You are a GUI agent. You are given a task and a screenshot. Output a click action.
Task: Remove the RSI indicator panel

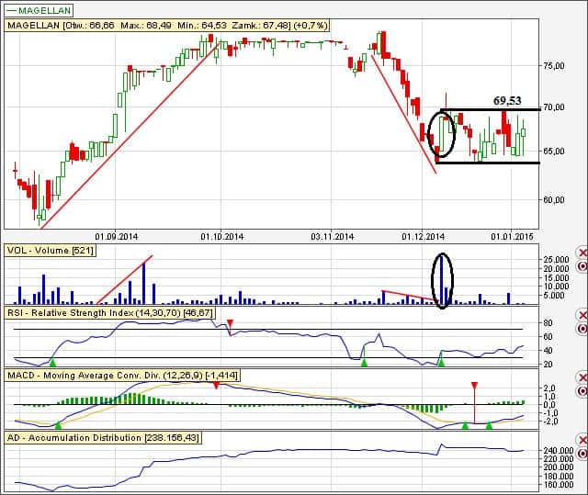tap(582, 316)
